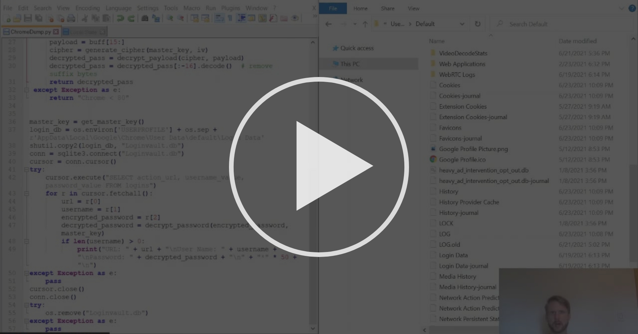This screenshot has width=638, height=334.
Task: Go back in File Explorer
Action: coord(328,24)
